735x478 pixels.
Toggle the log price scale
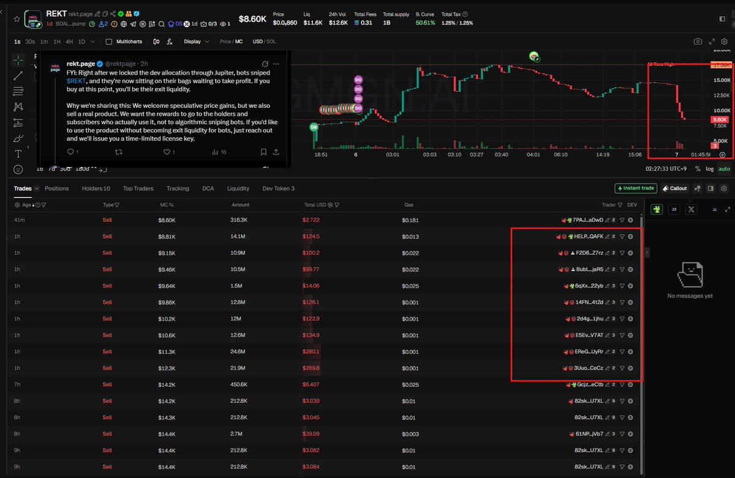coord(709,169)
